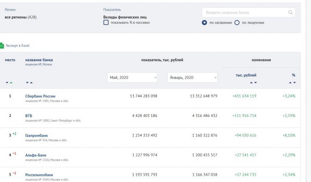Click the green Excel export icon
Screen dimensions: 311x182
(x=2, y=46)
